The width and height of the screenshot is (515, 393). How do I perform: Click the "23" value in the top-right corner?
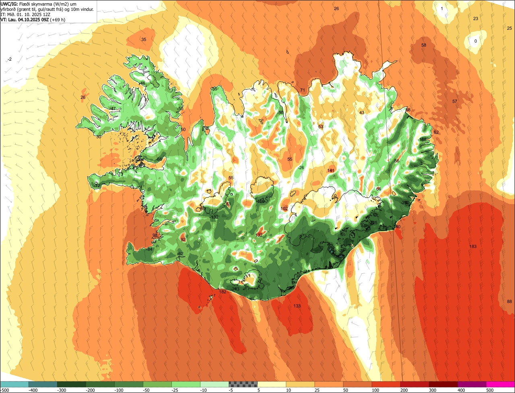tap(476, 18)
